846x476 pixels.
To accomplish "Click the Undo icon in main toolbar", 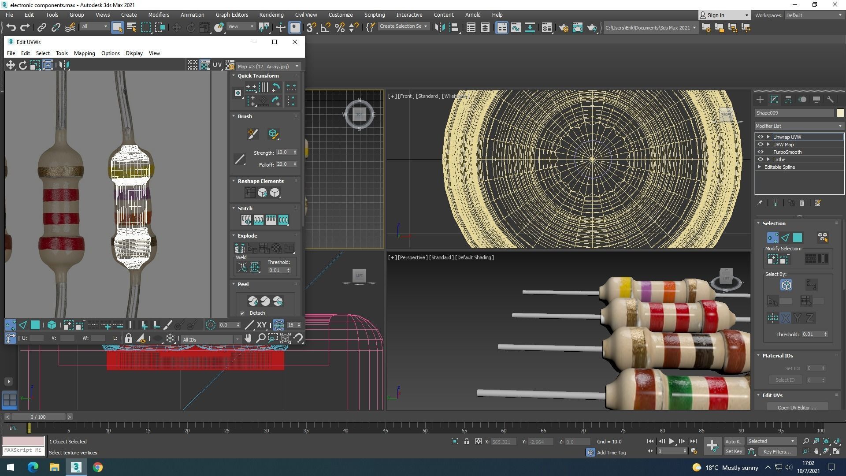I will [x=11, y=28].
